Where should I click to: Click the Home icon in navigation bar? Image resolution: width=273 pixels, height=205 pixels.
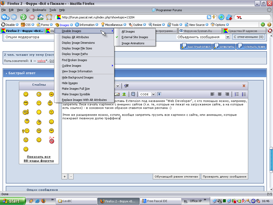(40, 17)
